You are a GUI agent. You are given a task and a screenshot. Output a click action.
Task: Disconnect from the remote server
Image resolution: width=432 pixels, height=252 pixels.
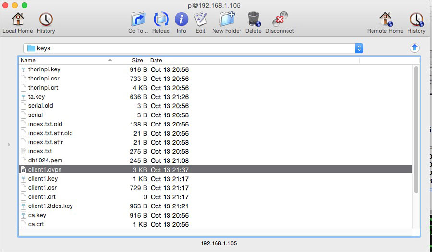coord(280,23)
